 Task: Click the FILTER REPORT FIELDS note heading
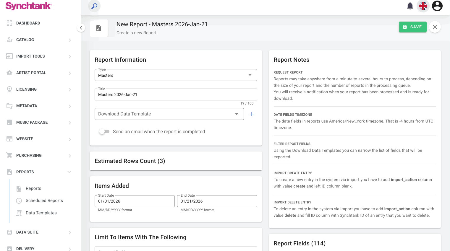(x=292, y=144)
